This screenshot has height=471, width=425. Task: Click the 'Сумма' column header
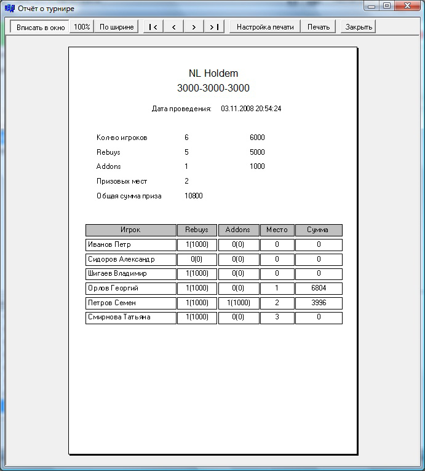(x=319, y=230)
